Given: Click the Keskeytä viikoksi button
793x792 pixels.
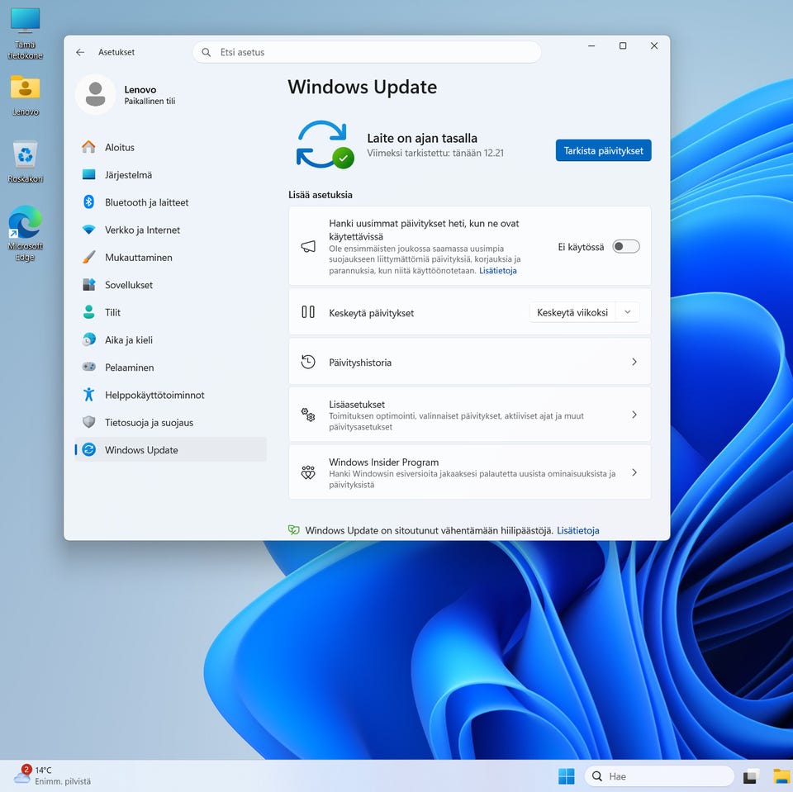Looking at the screenshot, I should 572,312.
